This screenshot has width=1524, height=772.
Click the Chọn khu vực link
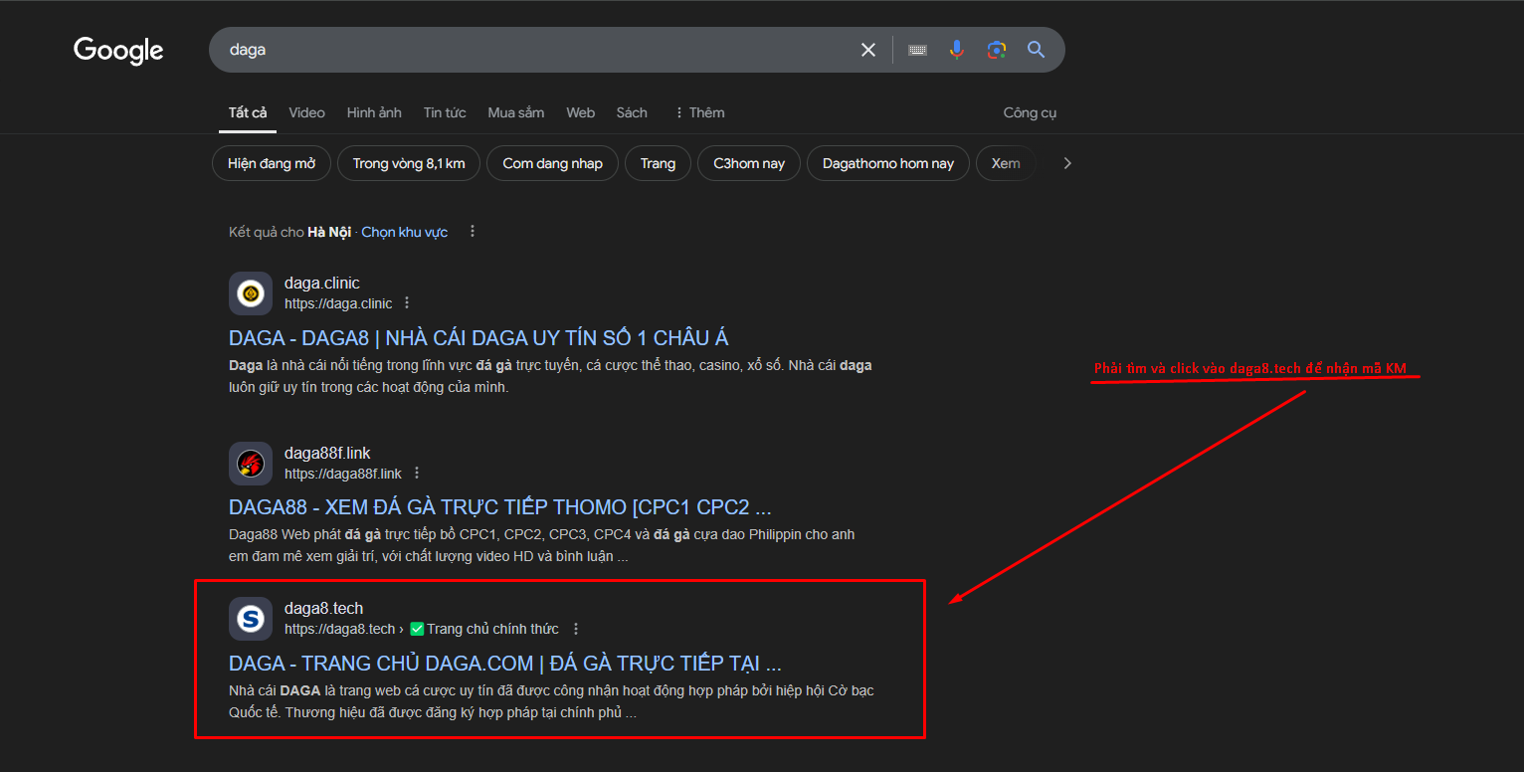[404, 232]
